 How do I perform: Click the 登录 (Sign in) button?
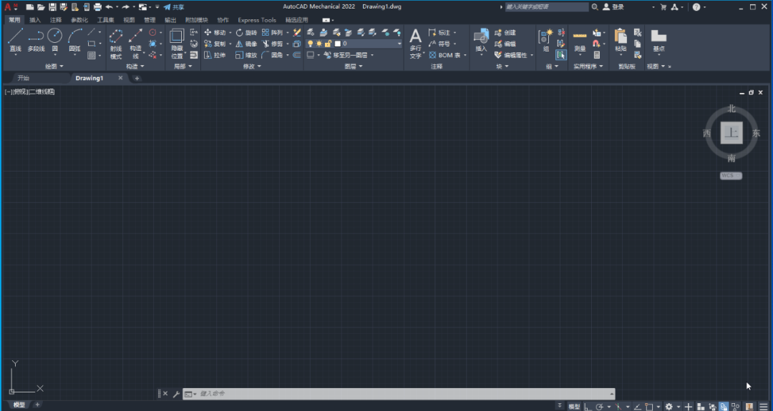click(614, 7)
